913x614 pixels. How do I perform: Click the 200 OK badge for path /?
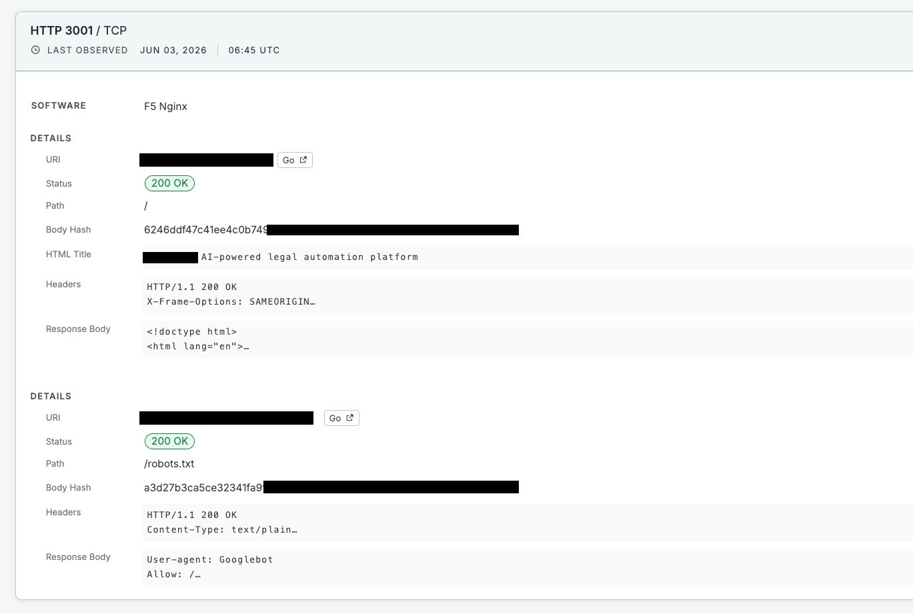tap(169, 183)
